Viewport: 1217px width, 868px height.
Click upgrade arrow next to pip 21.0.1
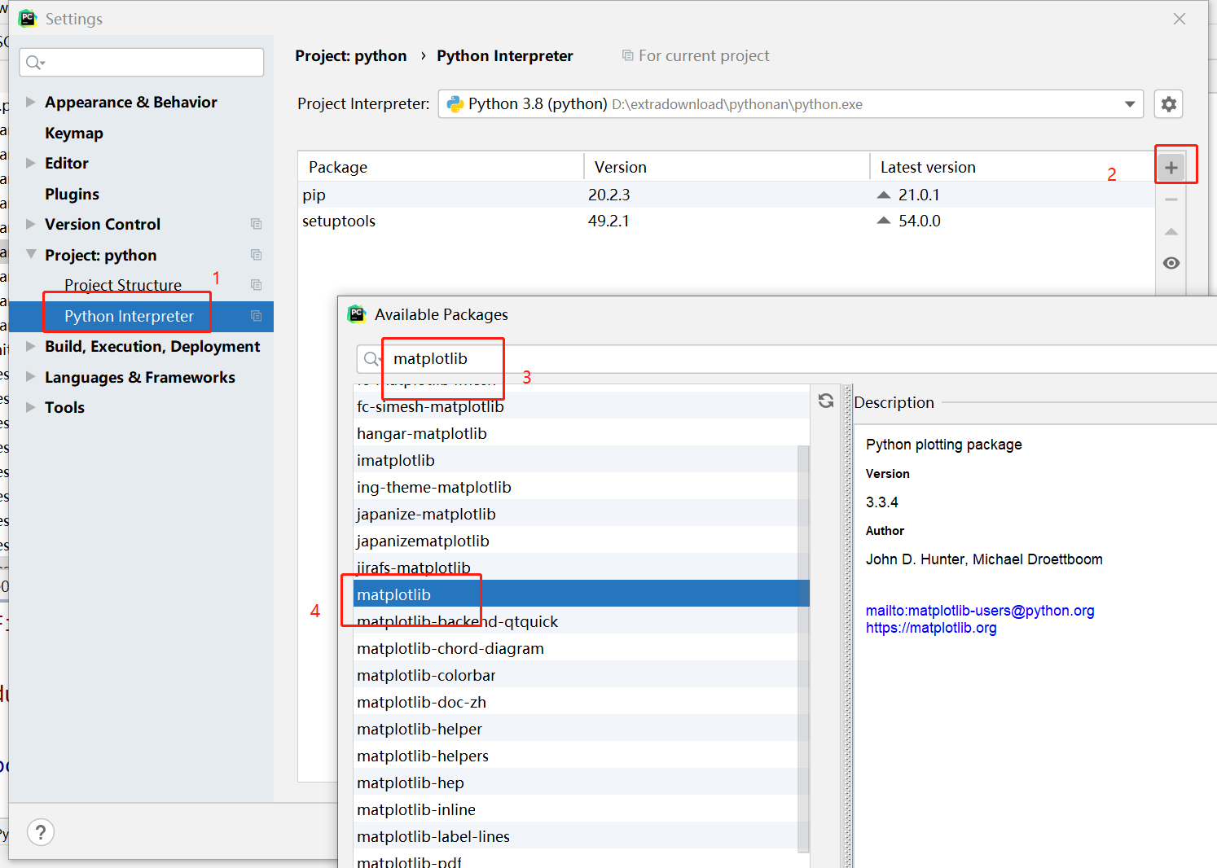[884, 195]
